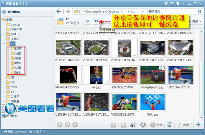Toggle the heart favorite button

click(87, 21)
